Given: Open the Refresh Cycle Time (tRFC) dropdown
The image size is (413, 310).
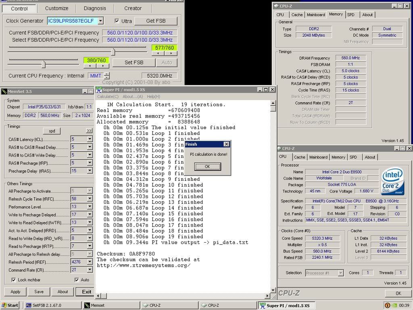Looking at the screenshot, I should tap(90, 199).
